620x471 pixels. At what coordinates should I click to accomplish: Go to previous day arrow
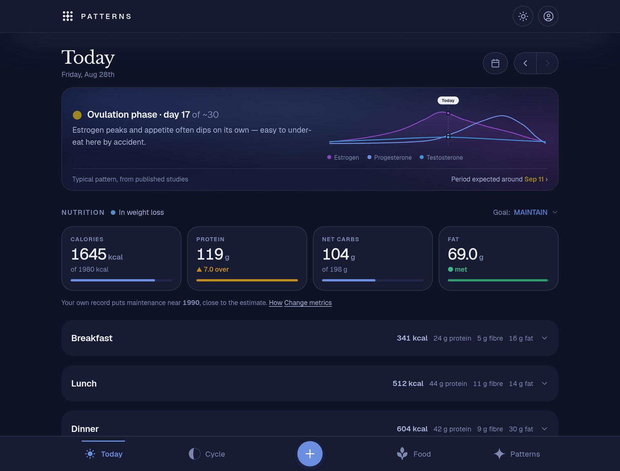[525, 63]
